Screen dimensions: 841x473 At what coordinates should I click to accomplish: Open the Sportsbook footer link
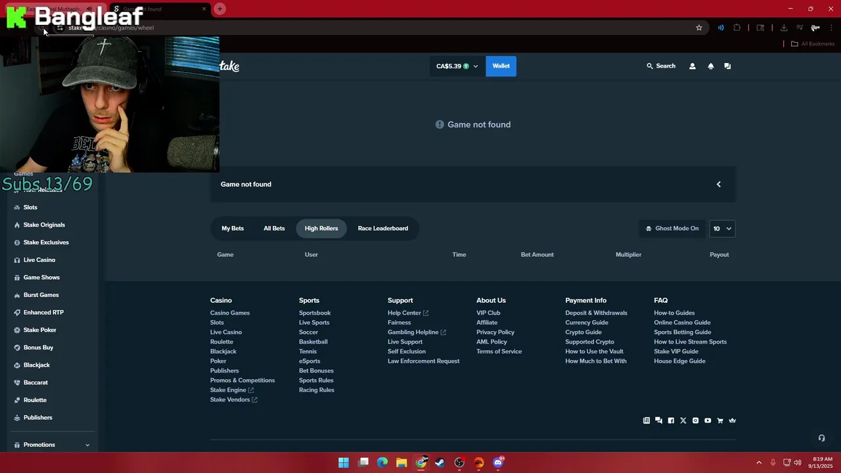(315, 313)
